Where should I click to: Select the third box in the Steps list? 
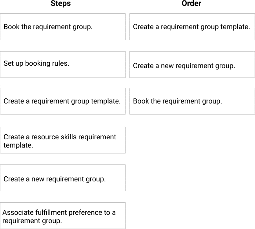pos(63,101)
